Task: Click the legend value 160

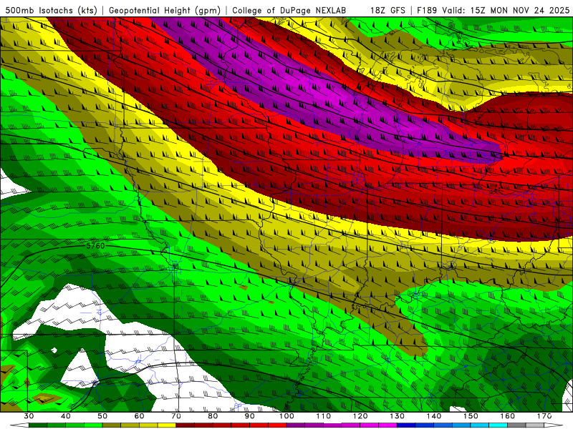Action: [x=508, y=416]
